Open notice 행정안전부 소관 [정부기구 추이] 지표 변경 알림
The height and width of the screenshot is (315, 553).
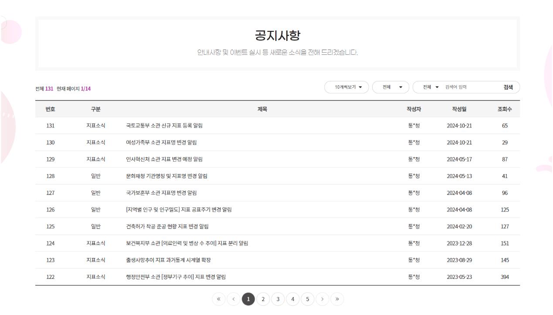pos(176,277)
